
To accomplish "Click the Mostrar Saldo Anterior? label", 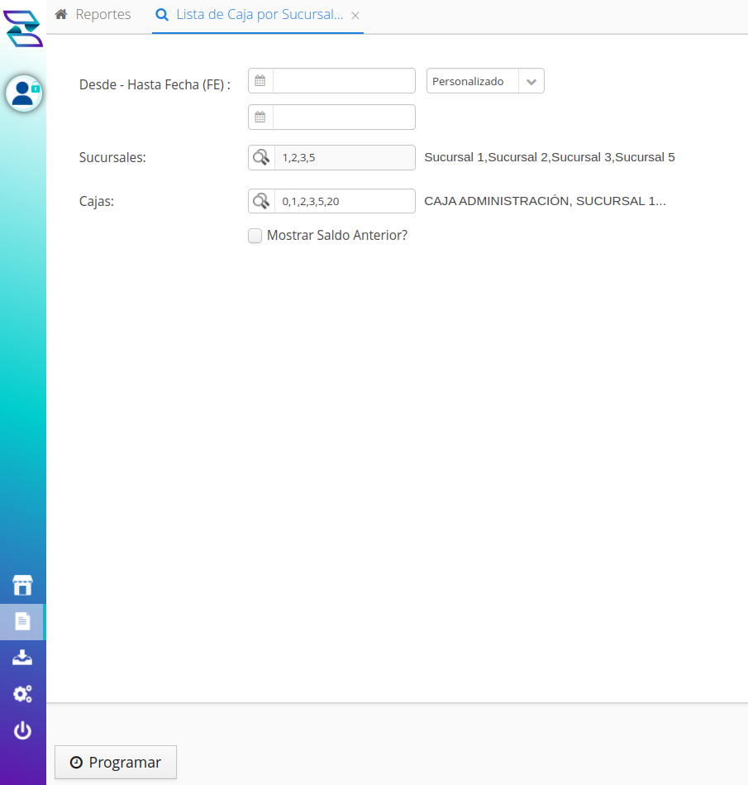I will tap(337, 235).
